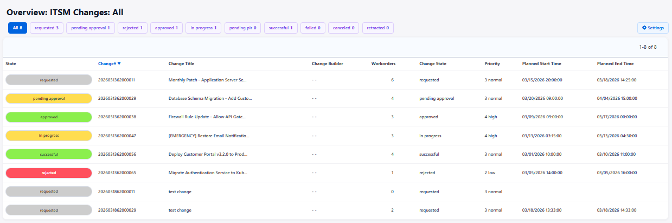Open change number 2026031362000011

(x=117, y=80)
